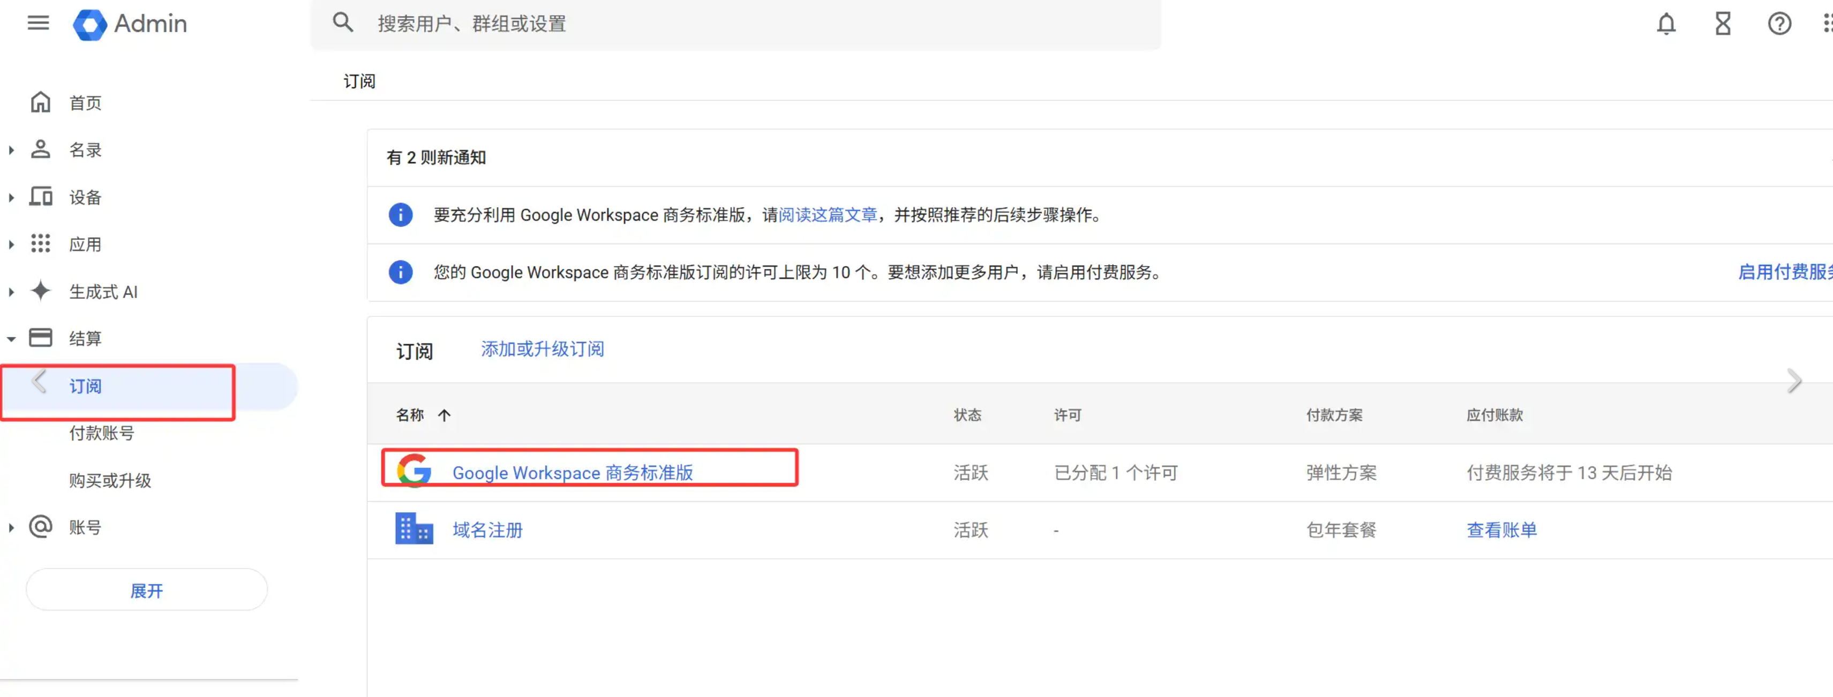Click the Google G logo in subscription row

coord(414,471)
